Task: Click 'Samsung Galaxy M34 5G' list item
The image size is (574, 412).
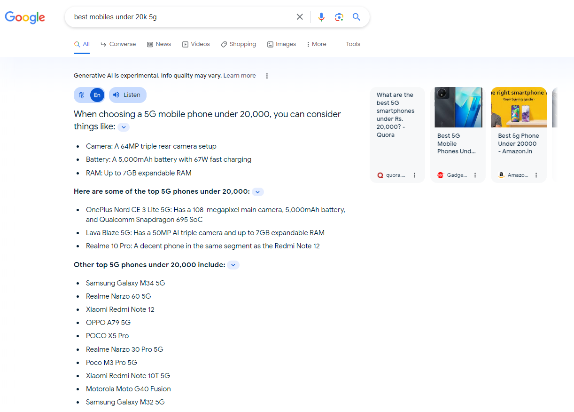Action: pyautogui.click(x=125, y=283)
